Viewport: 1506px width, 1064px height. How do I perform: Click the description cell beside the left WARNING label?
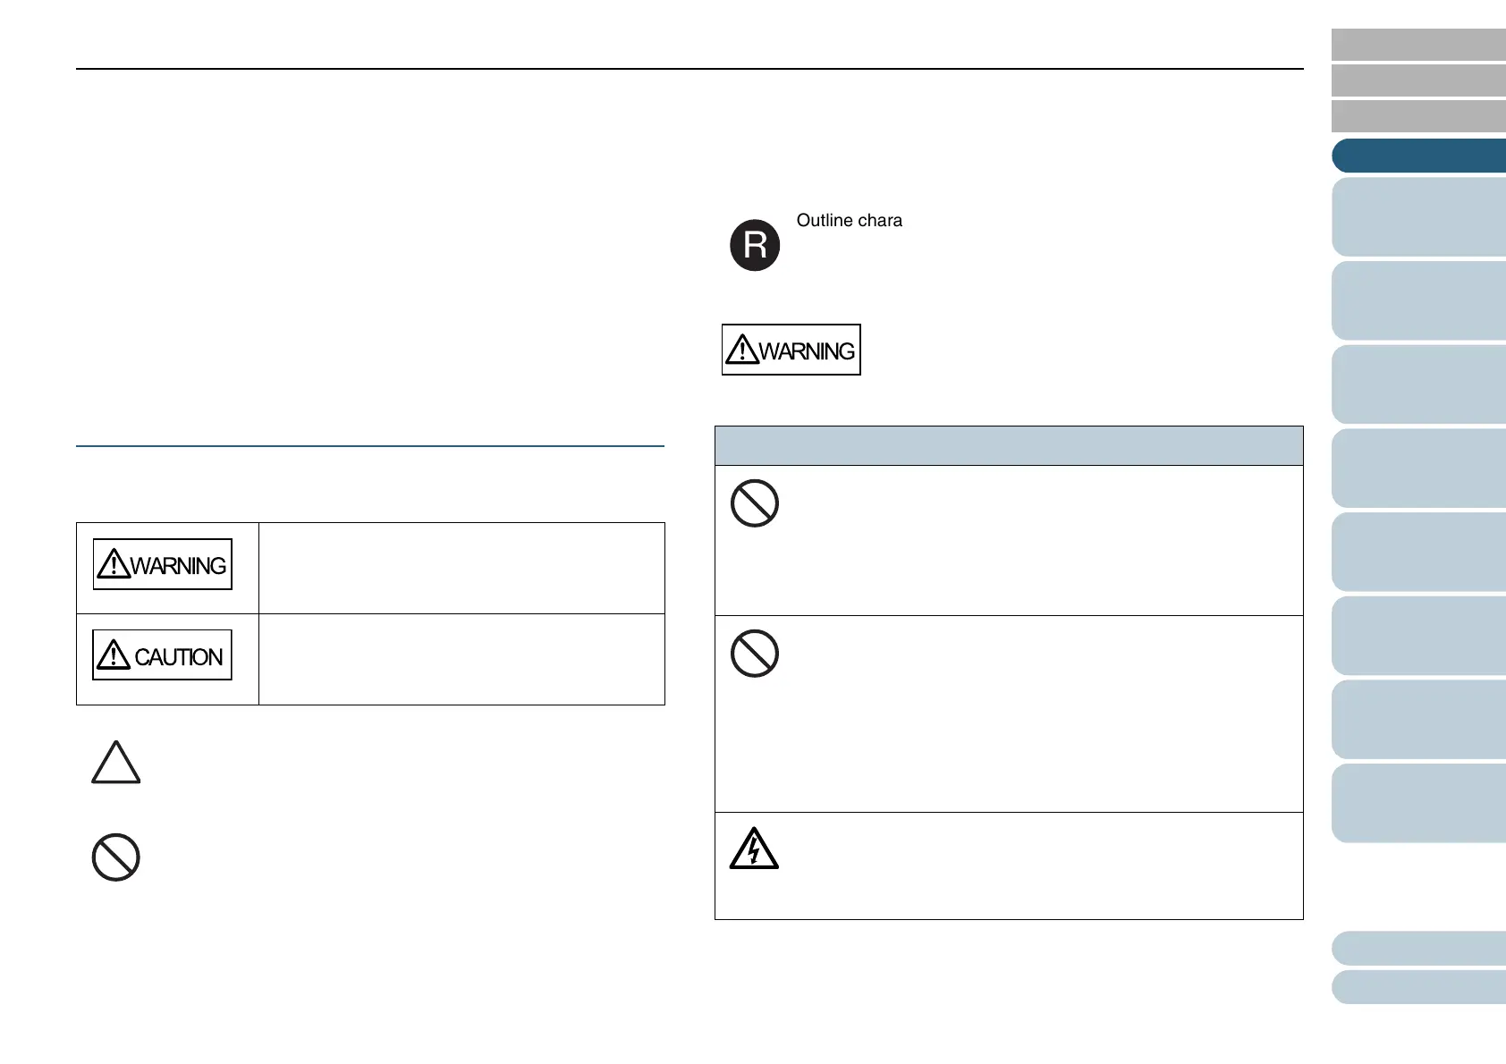(x=461, y=568)
